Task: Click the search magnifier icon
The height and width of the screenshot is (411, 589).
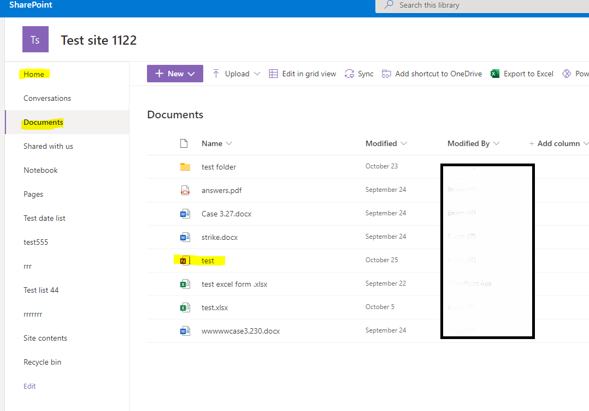Action: coord(389,5)
